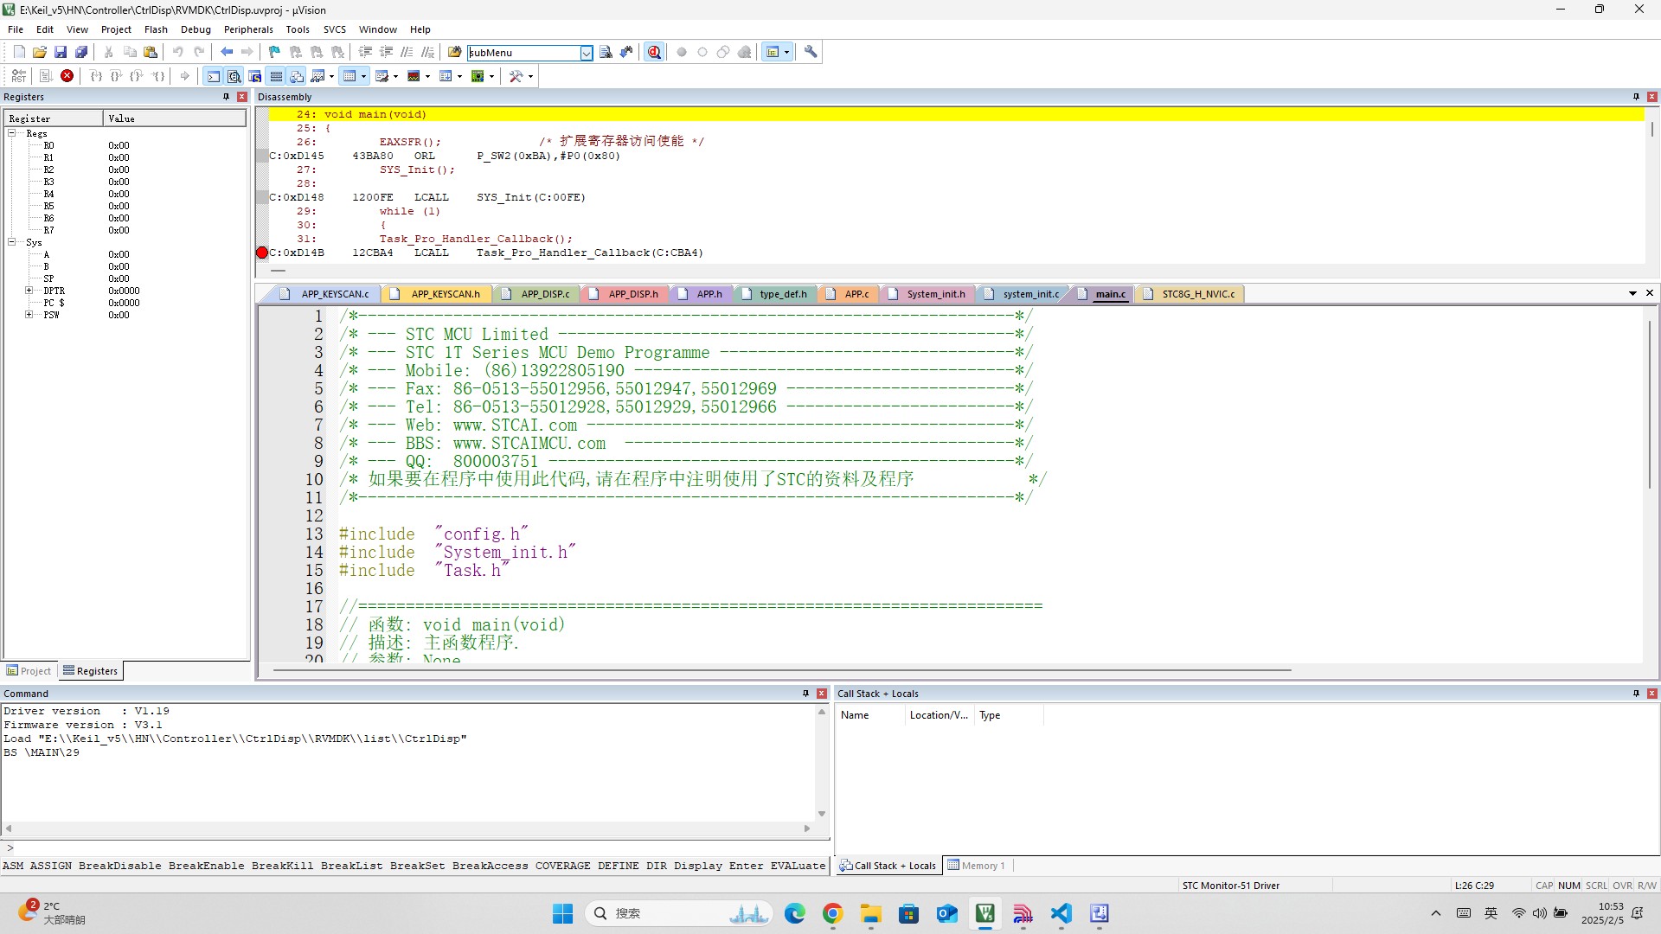This screenshot has width=1661, height=934.
Task: Open the Memory Windows dropdown arrow
Action: 363,76
